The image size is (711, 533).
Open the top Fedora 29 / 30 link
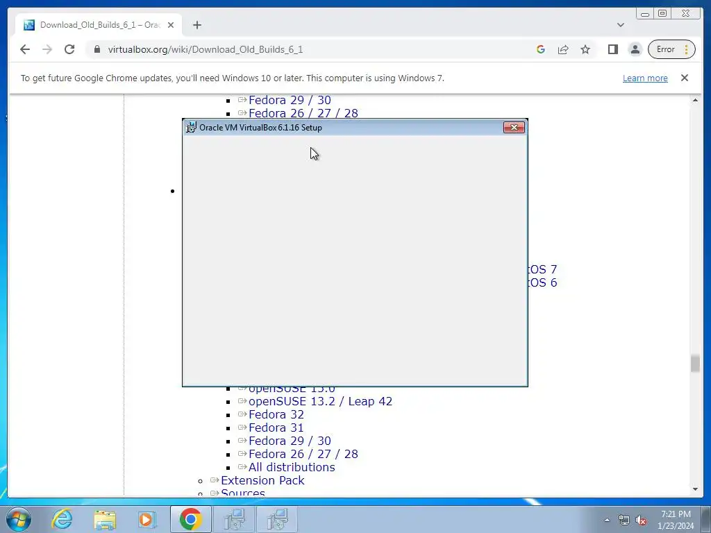290,100
